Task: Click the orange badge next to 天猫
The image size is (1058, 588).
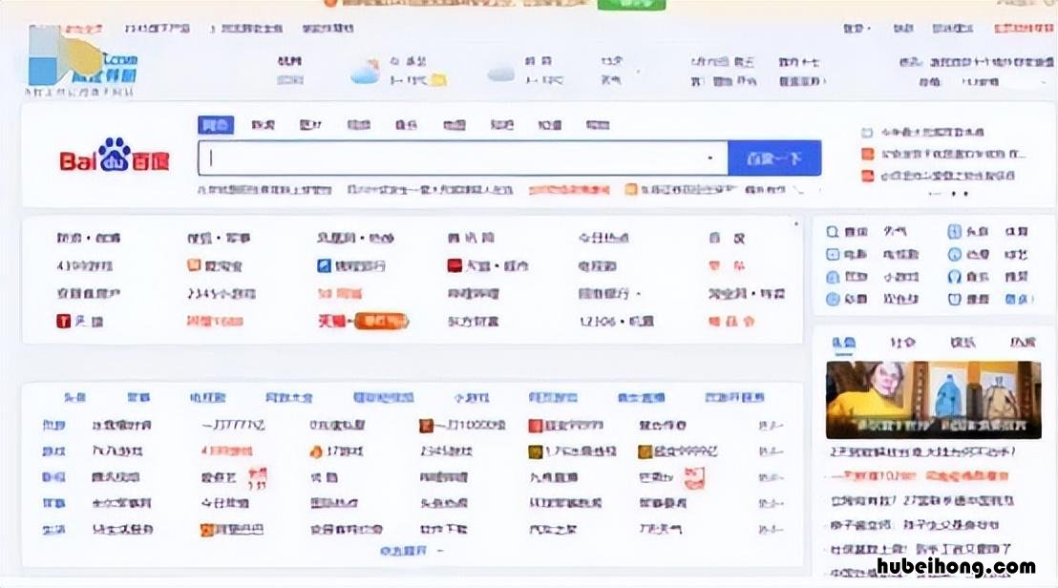Action: (381, 321)
